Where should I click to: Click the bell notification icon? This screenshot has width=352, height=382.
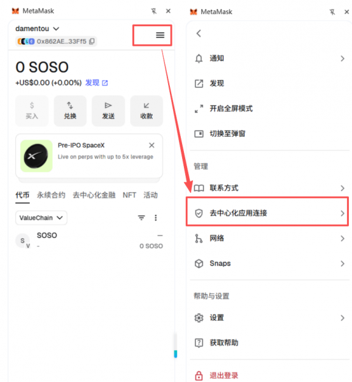pos(199,59)
